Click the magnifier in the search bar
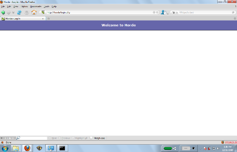237x152 pixels. pyautogui.click(x=233, y=13)
